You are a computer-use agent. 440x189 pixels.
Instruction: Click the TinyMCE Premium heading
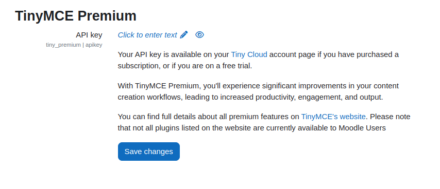76,15
